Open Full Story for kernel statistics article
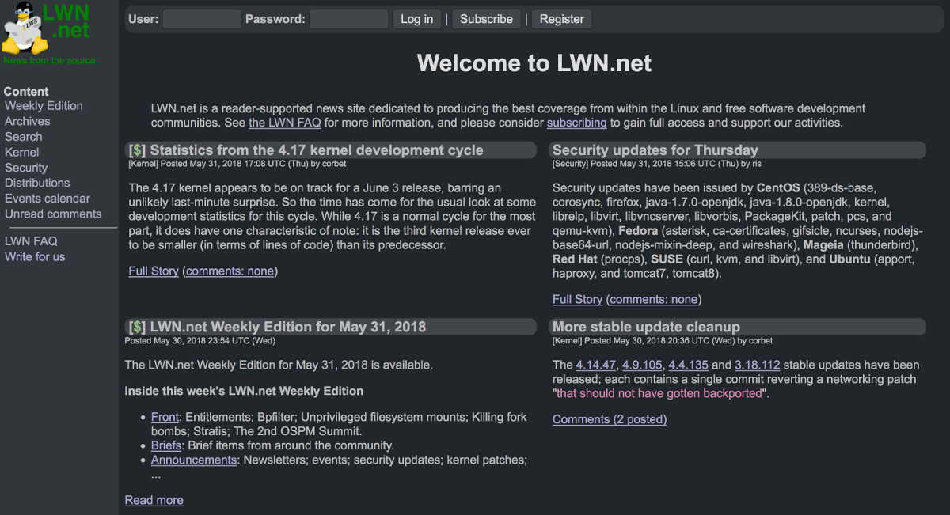950x515 pixels. (x=154, y=271)
